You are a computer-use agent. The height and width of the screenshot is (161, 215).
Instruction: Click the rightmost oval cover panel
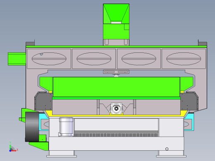tap(184, 59)
